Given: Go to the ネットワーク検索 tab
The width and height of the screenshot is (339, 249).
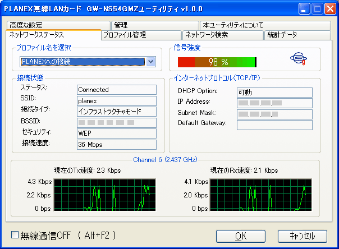Looking at the screenshot, I should 223,35.
